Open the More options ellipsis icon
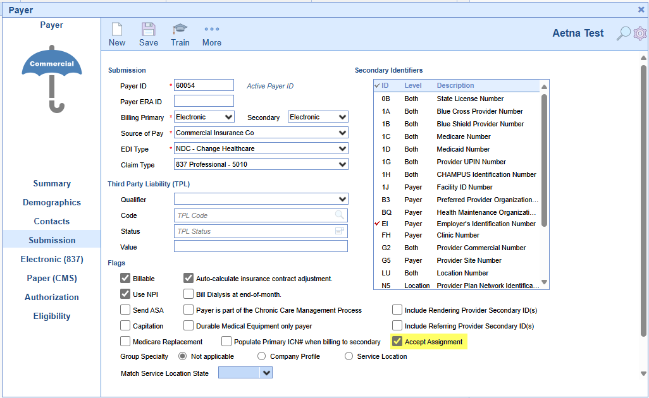Screen dimensions: 649x398 click(x=212, y=30)
